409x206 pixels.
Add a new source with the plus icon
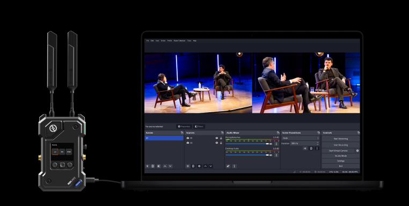(188, 166)
